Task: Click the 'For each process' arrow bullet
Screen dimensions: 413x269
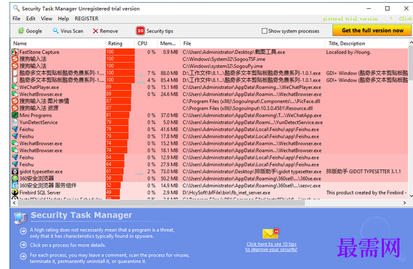Action: [23, 256]
